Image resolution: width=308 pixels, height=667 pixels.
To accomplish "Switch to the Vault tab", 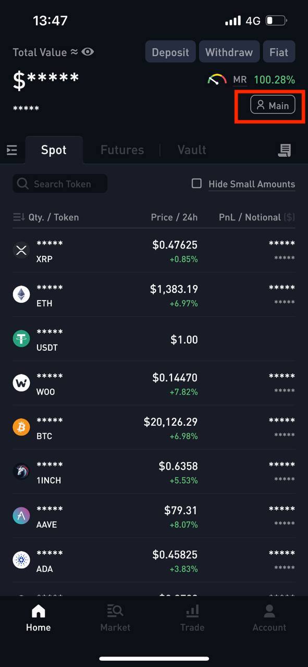I will pos(192,150).
